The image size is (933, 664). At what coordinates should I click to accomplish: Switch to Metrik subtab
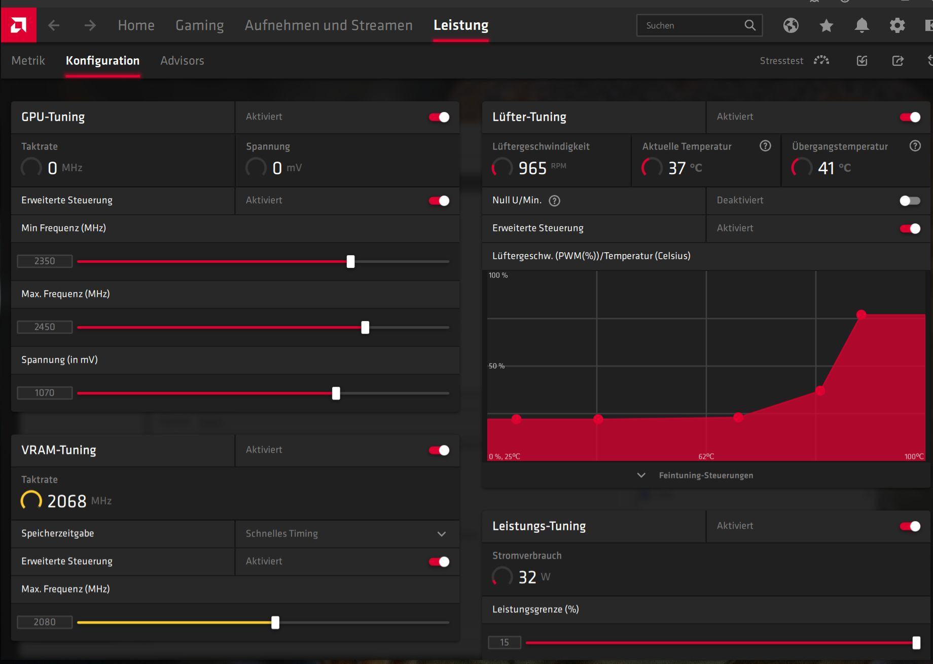[28, 61]
